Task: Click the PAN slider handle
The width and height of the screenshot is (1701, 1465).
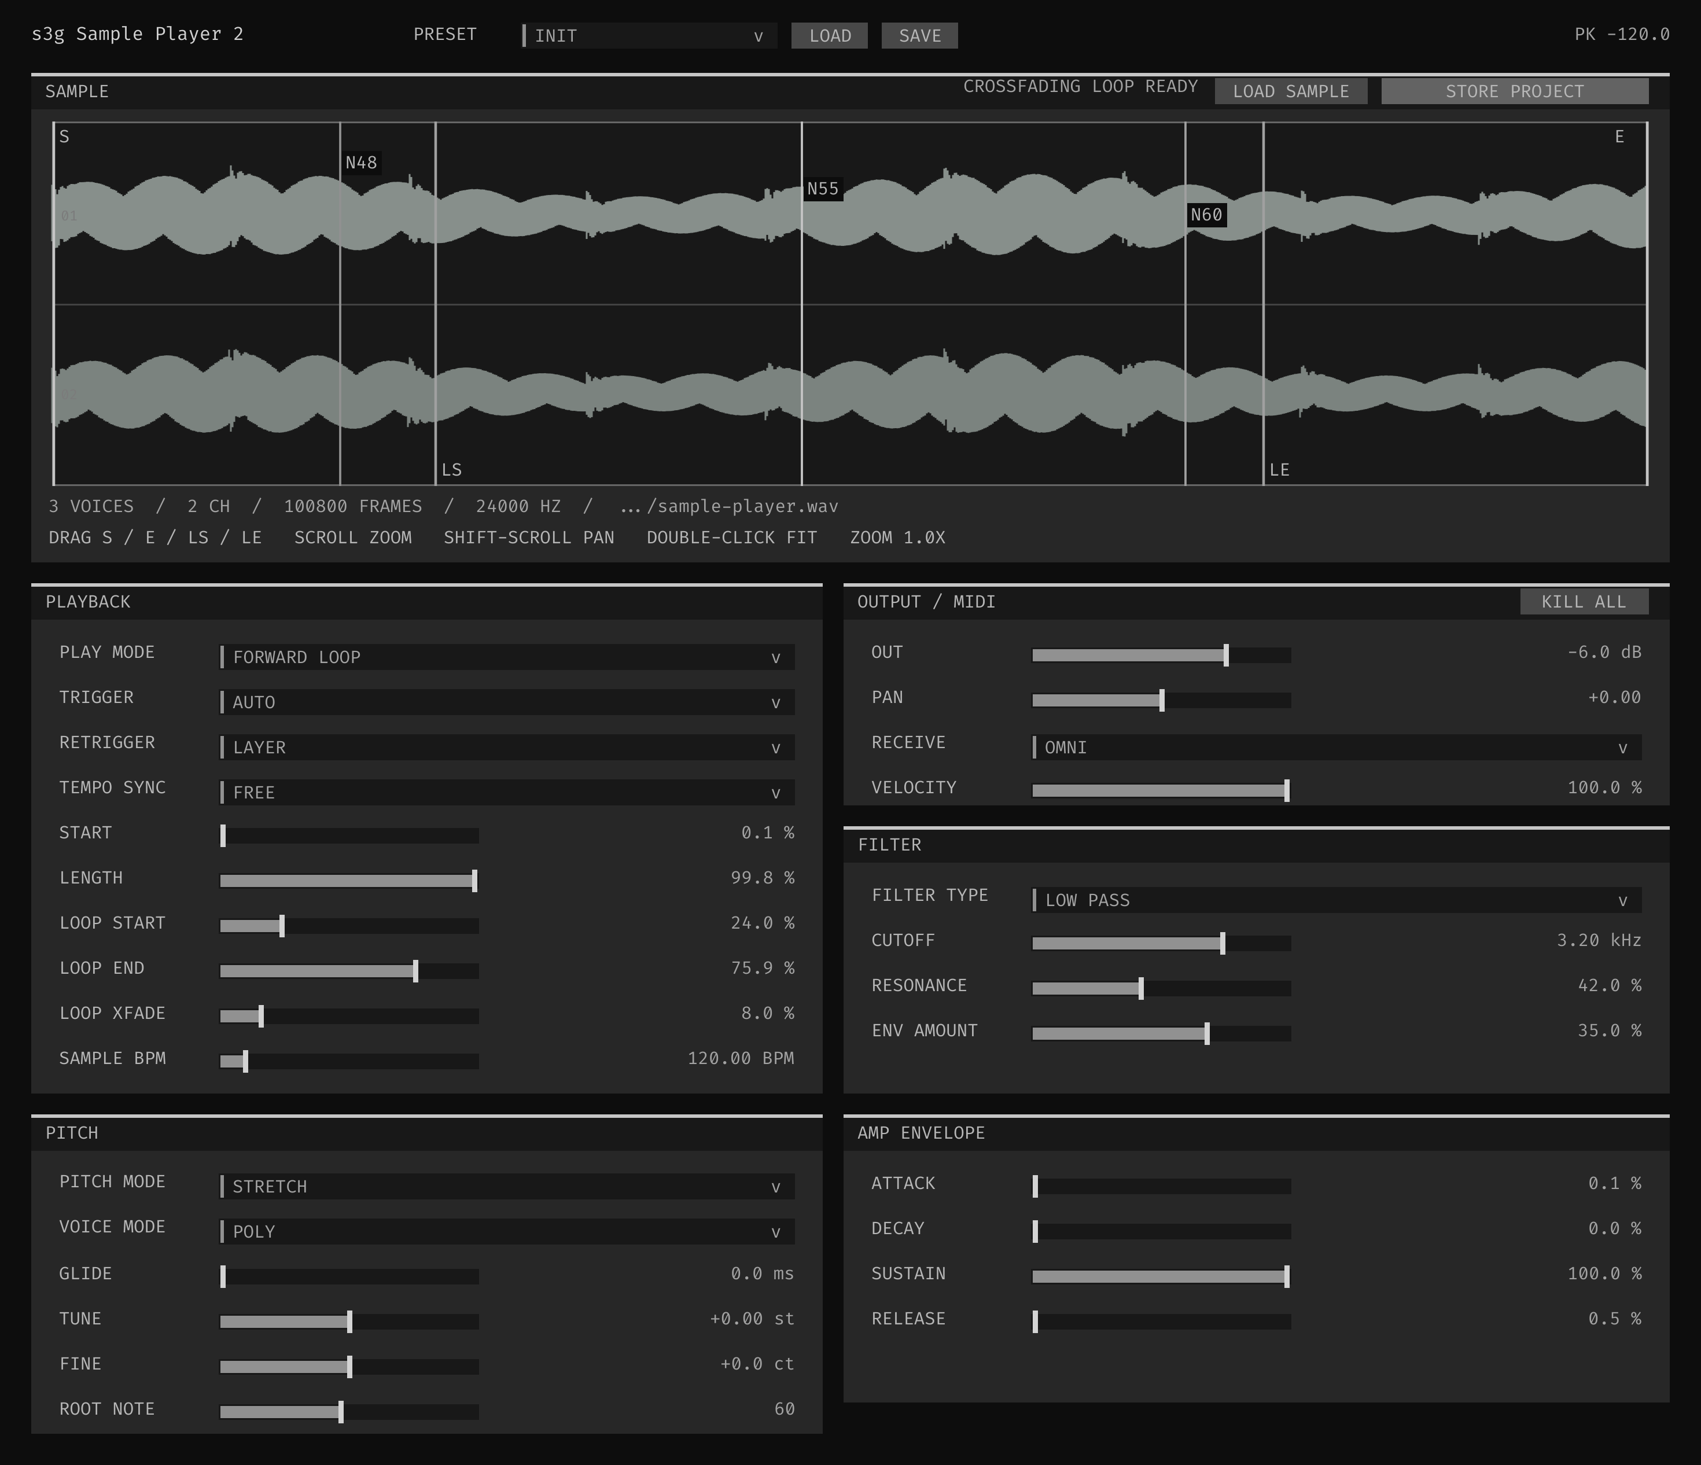Action: click(x=1162, y=701)
